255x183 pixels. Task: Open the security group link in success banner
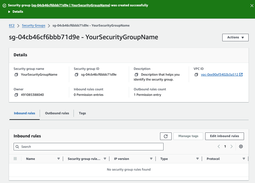pos(71,5)
